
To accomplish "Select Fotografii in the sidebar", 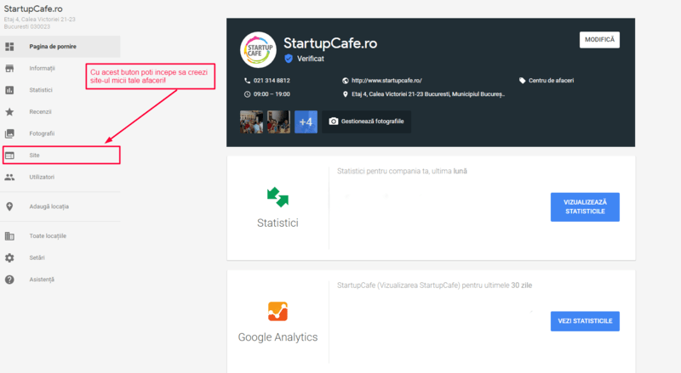I will pos(60,133).
